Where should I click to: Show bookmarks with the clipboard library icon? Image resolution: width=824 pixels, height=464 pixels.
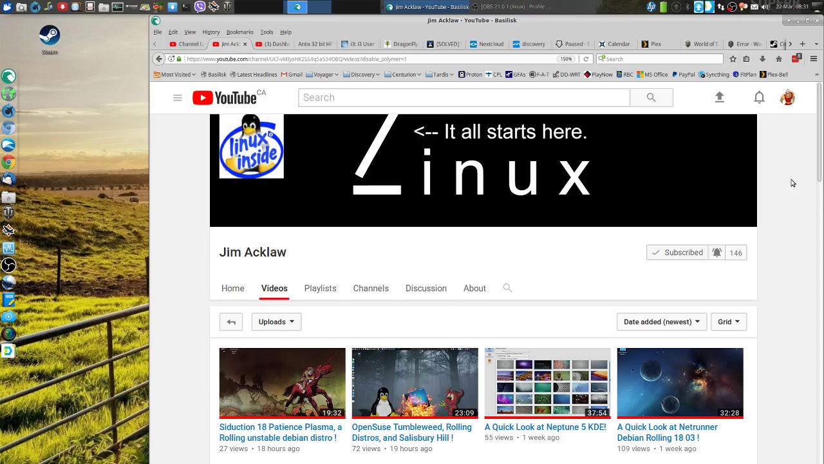pyautogui.click(x=747, y=59)
